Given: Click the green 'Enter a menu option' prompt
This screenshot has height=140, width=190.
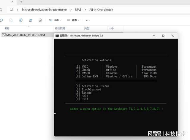Looking at the screenshot, I should (x=117, y=109).
